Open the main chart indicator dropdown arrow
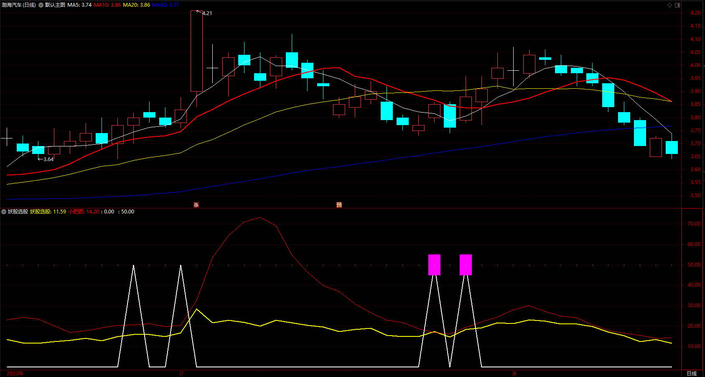 (x=41, y=5)
